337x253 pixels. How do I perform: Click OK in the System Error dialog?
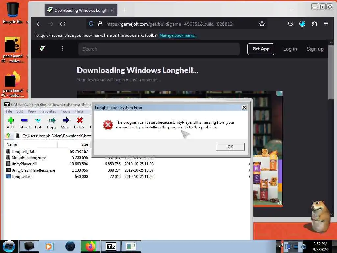pyautogui.click(x=230, y=147)
